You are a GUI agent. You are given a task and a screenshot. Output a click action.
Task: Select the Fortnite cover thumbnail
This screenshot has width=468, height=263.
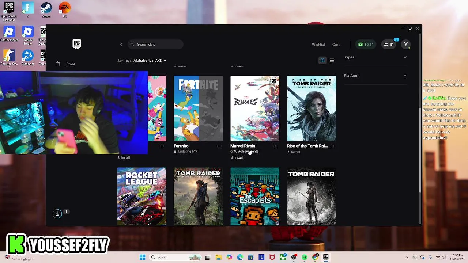198,108
